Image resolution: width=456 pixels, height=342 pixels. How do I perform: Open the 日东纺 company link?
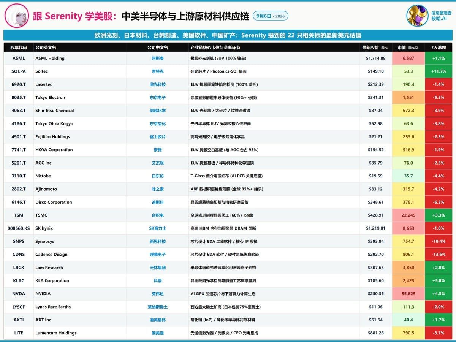coord(158,176)
